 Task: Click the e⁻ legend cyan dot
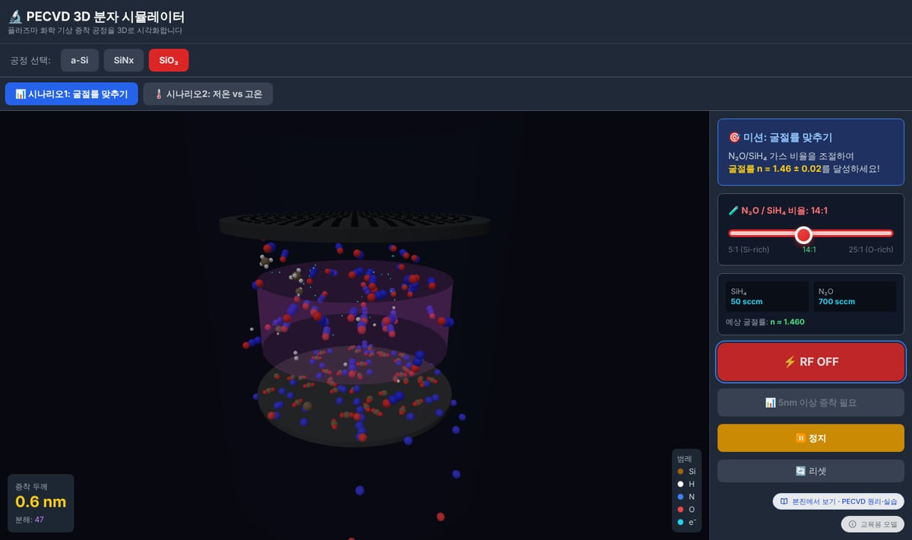pyautogui.click(x=680, y=522)
